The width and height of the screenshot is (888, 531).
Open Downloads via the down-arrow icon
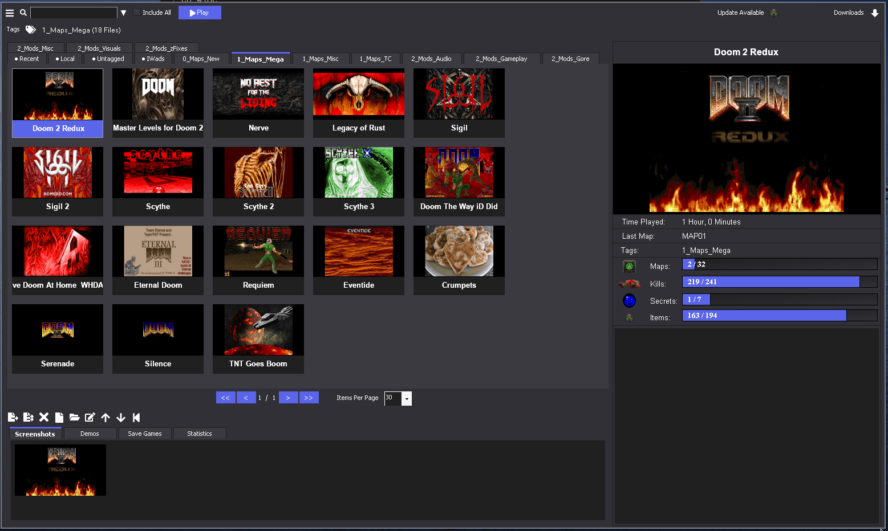pos(875,13)
